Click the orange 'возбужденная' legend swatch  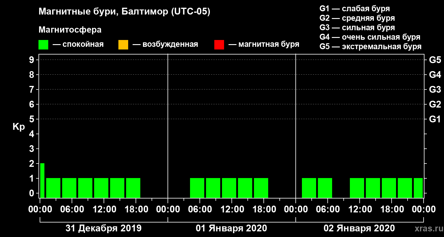[x=123, y=45]
